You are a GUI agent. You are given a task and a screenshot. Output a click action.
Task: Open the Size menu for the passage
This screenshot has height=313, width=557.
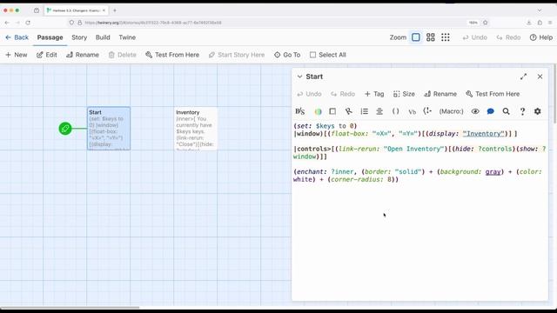click(404, 94)
